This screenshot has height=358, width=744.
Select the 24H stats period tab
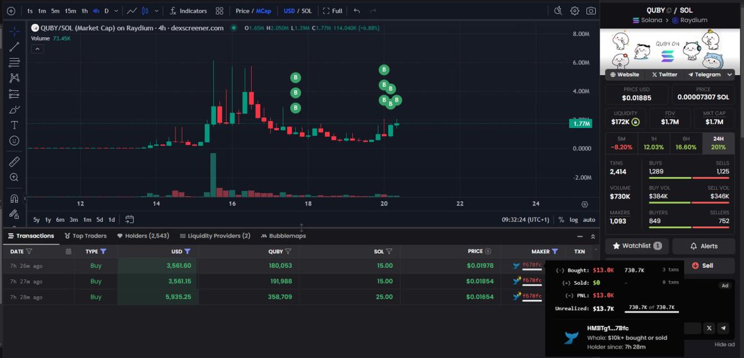coord(718,143)
